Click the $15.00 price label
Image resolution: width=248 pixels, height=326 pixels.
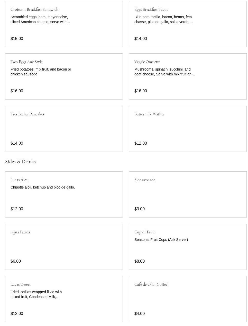tap(17, 39)
